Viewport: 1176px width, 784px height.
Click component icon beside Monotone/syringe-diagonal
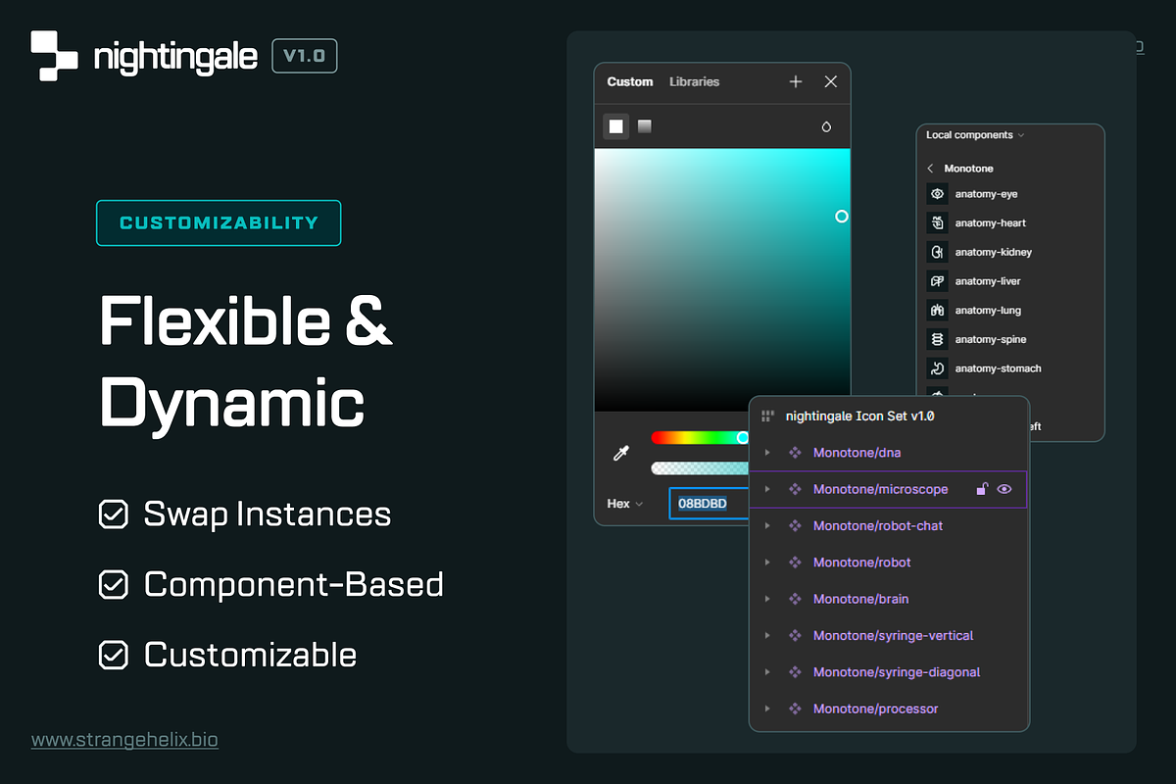click(795, 672)
